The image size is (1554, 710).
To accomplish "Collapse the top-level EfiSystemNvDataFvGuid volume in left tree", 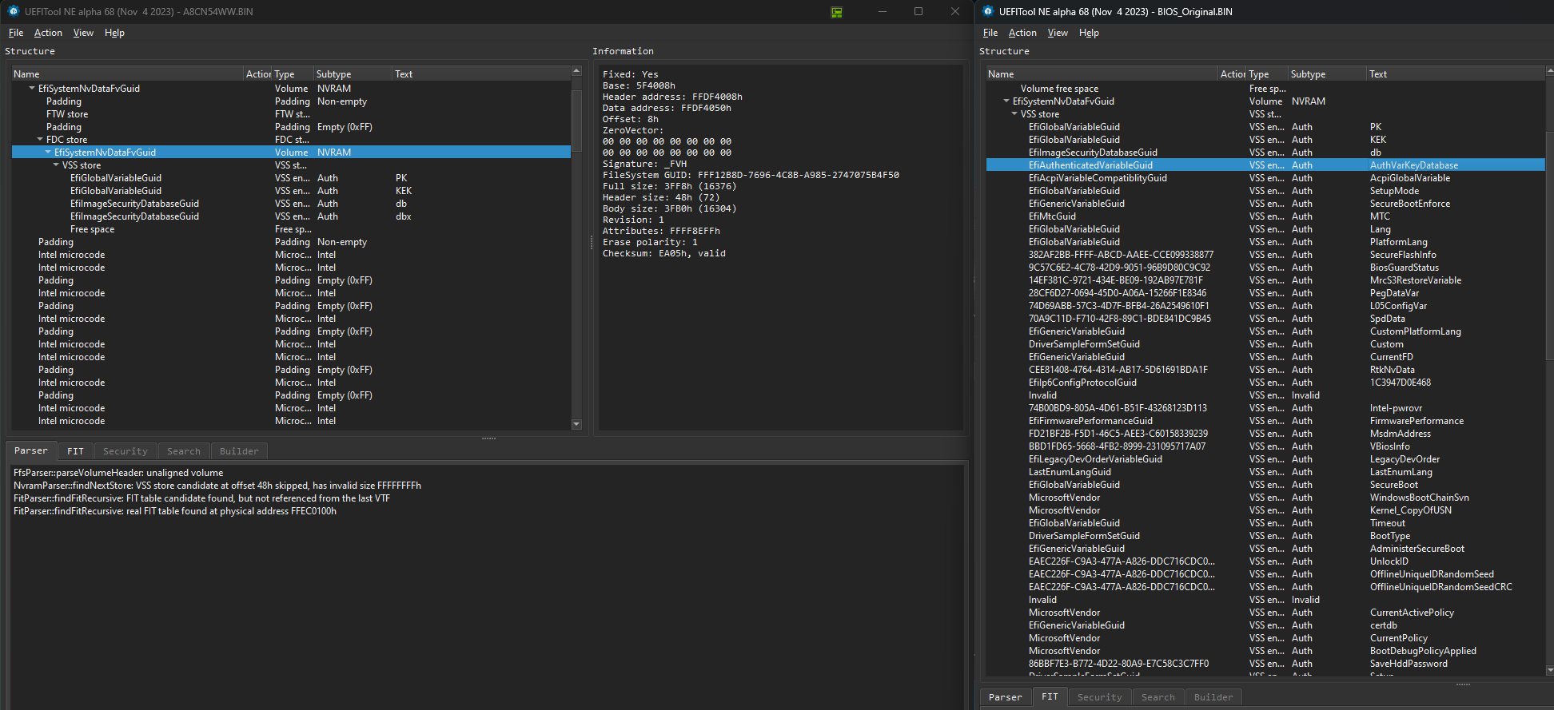I will click(32, 89).
